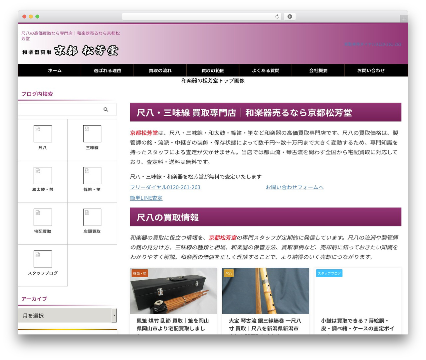
Task: Open the 大宝 琴古流 銀三線籐巻 article title
Action: [265, 326]
